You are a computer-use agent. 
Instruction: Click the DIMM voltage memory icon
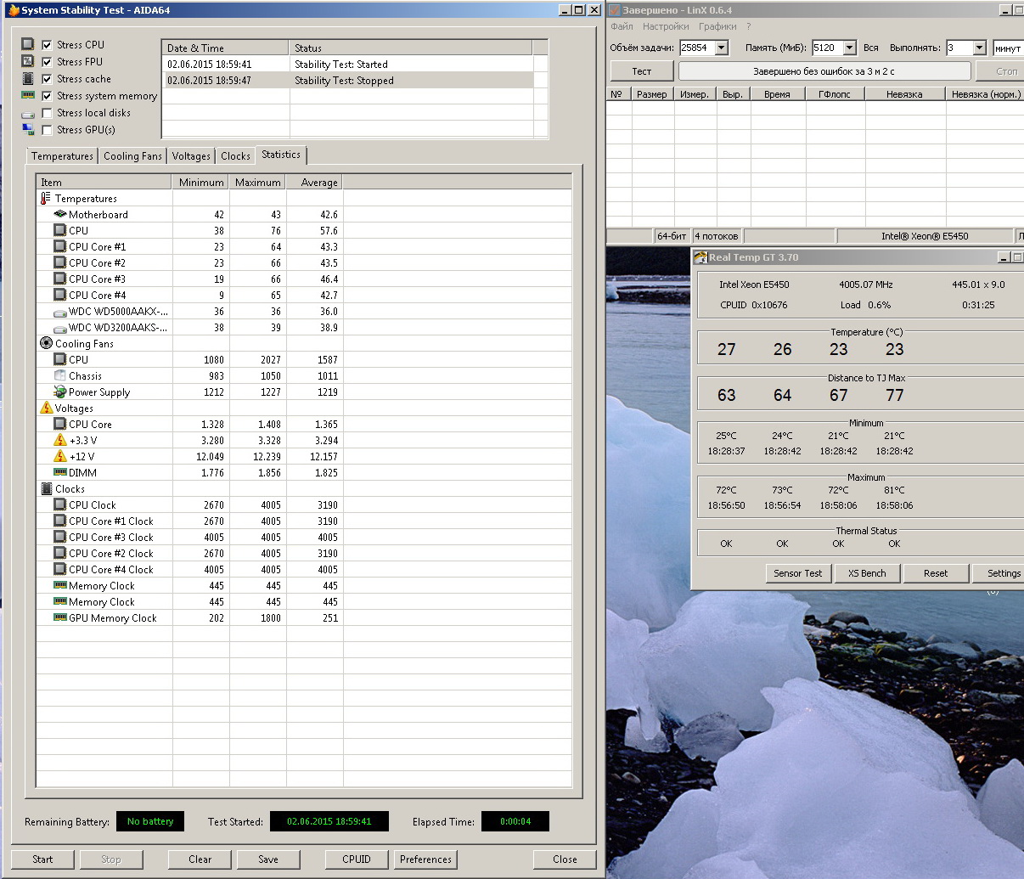click(59, 472)
